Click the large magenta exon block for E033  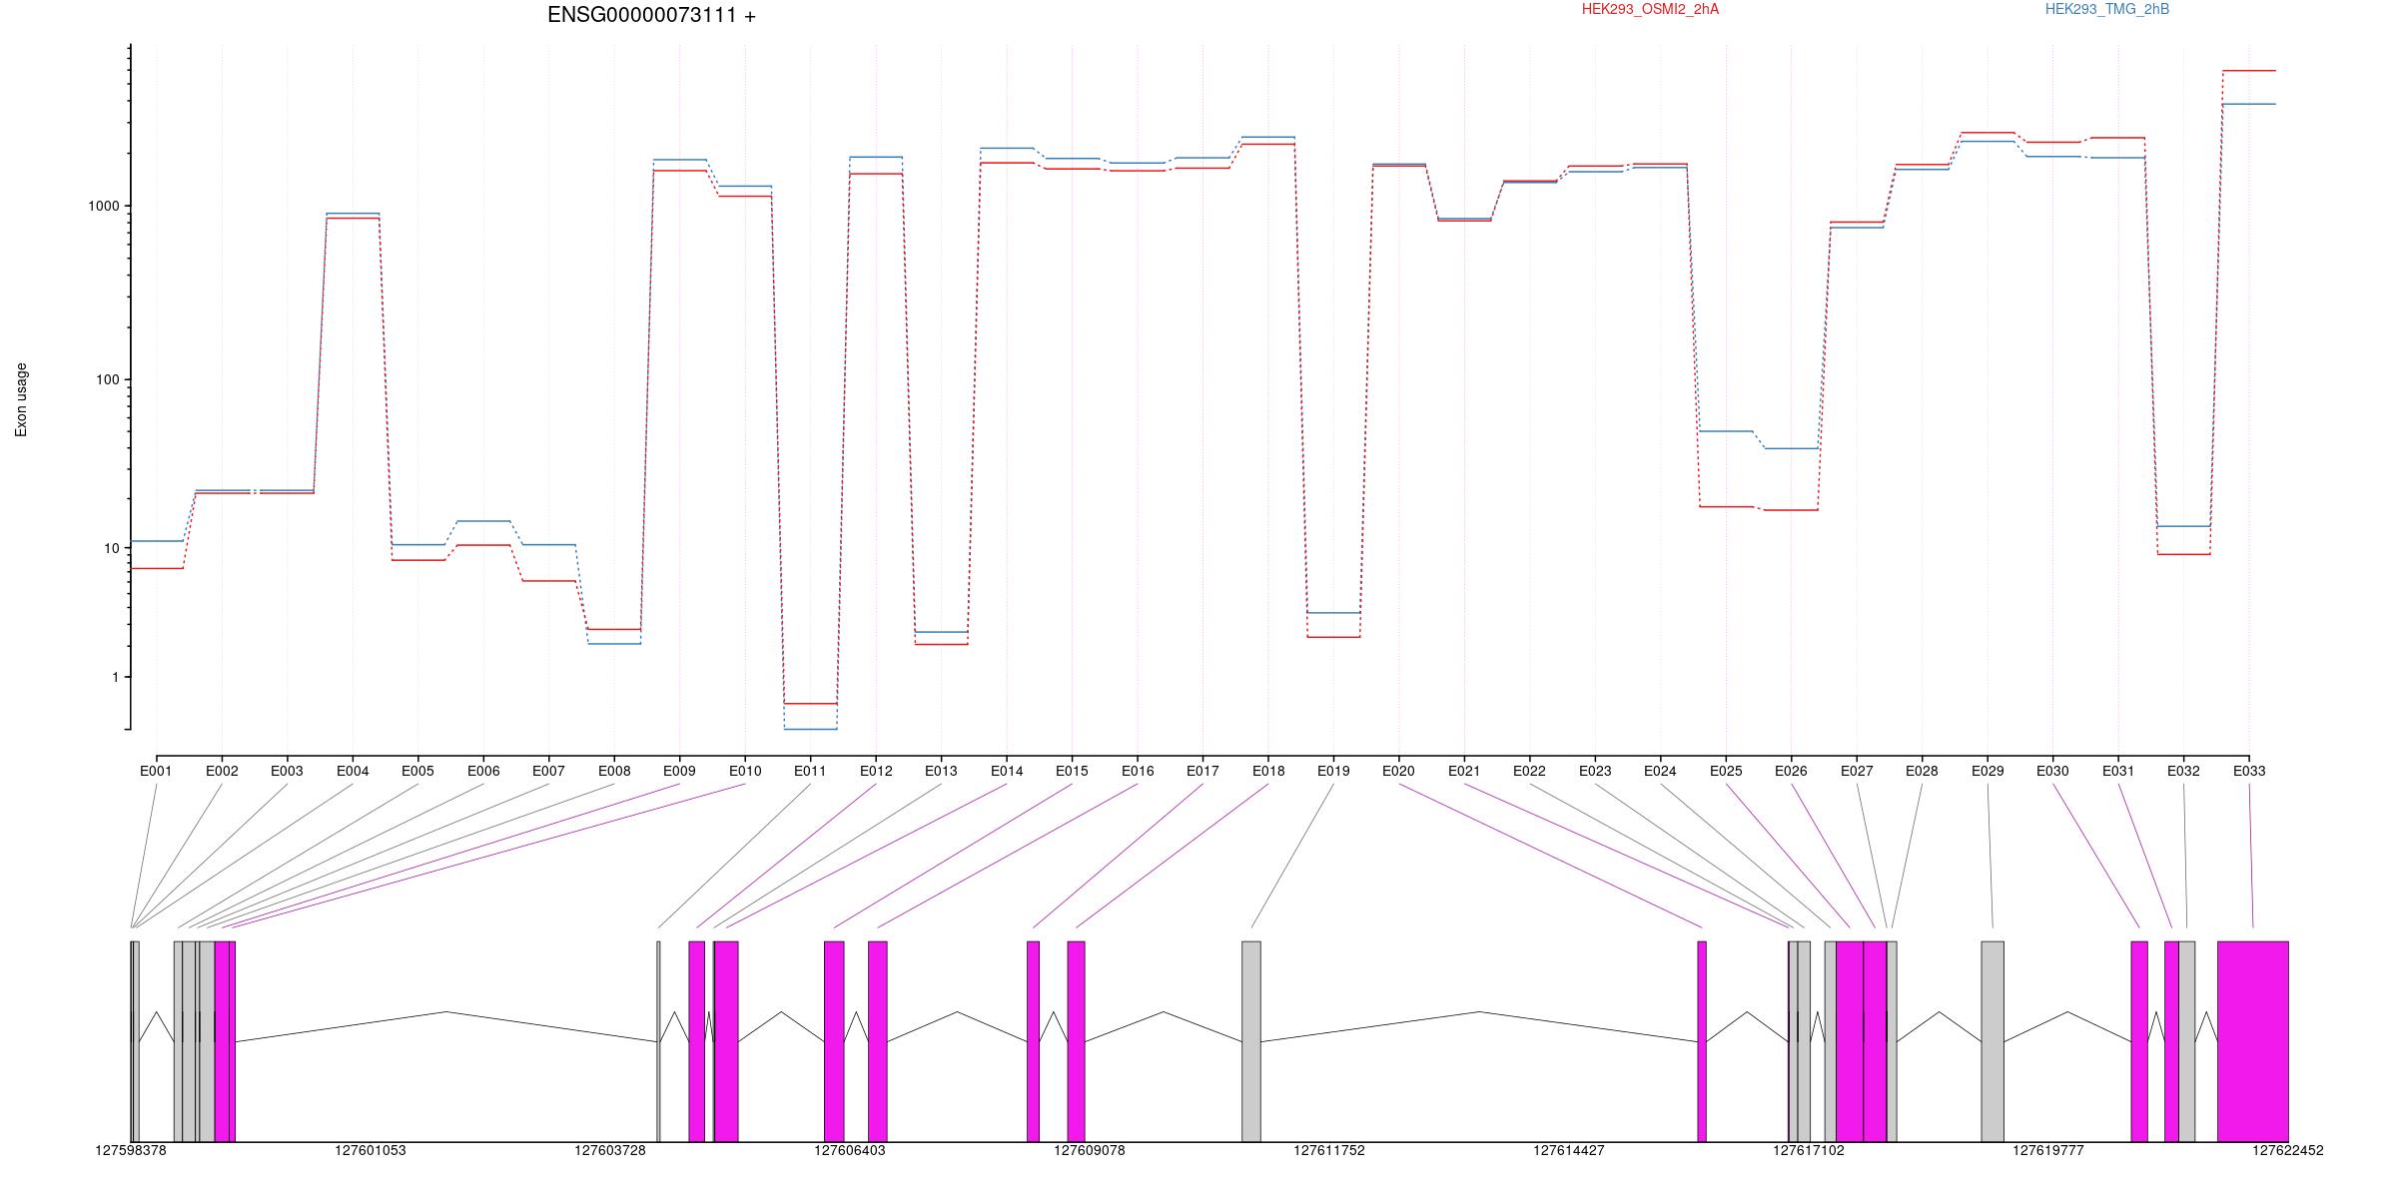click(x=2253, y=1041)
